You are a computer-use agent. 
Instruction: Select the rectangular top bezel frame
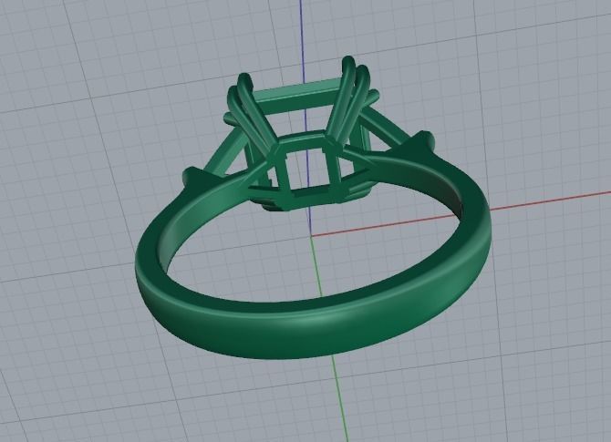299,97
